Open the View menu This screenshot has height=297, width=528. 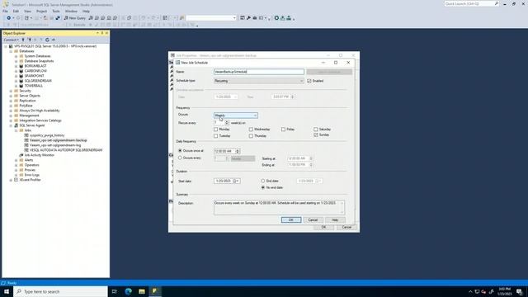(x=27, y=11)
